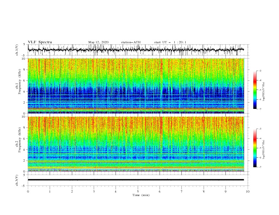Click the ch.2 spectrogram color scale bar
Screen dimensions: 279x215
255,148
